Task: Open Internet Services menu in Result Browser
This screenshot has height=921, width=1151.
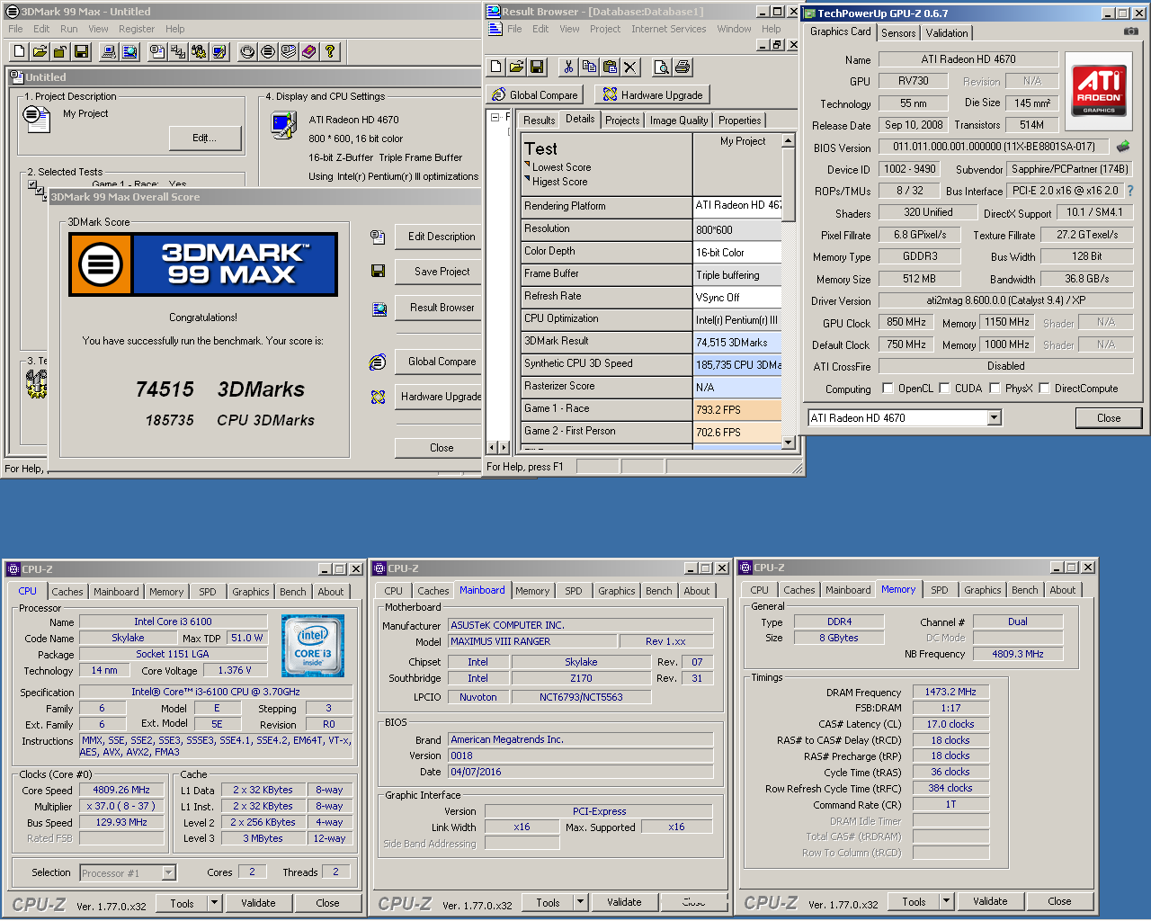Action: pos(668,29)
